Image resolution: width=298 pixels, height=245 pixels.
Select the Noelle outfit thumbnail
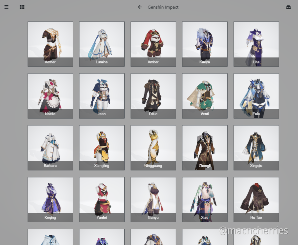coord(50,96)
